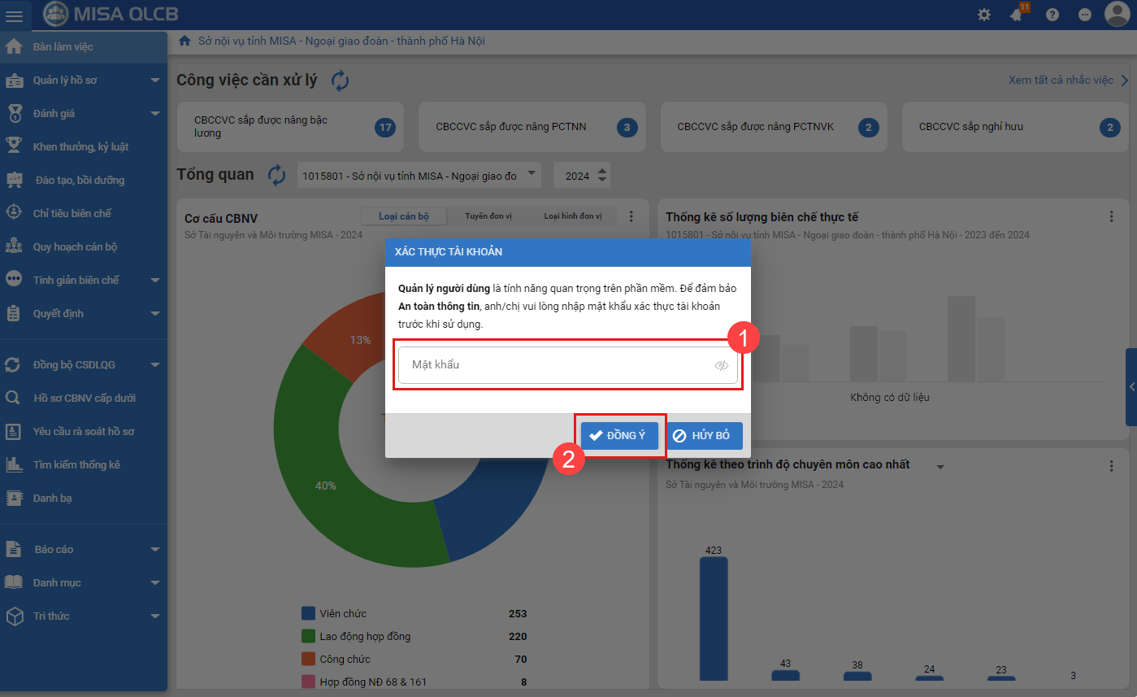The width and height of the screenshot is (1137, 697).
Task: Open the organization unit dropdown
Action: 419,175
